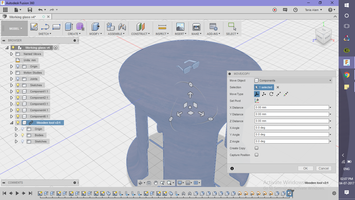Expand the Named Views folder
The height and width of the screenshot is (200, 355).
(11, 54)
